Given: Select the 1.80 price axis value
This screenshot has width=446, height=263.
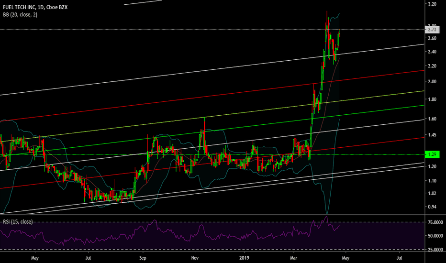Looking at the screenshot, I should pyautogui.click(x=432, y=99).
